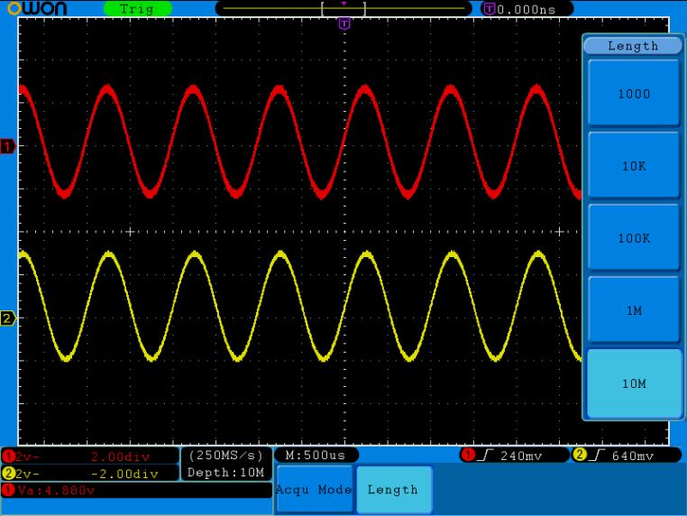Click the M:500us timebase readout

pos(316,456)
